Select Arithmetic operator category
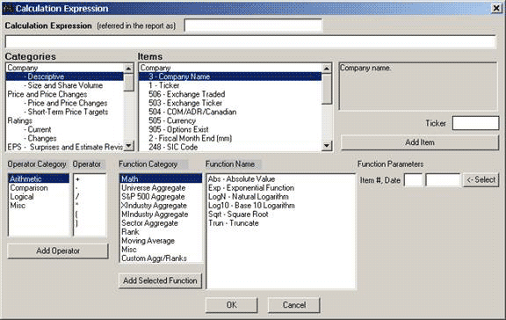506x320 pixels. tap(39, 178)
